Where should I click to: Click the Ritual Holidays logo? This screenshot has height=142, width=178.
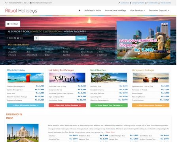coord(21,11)
